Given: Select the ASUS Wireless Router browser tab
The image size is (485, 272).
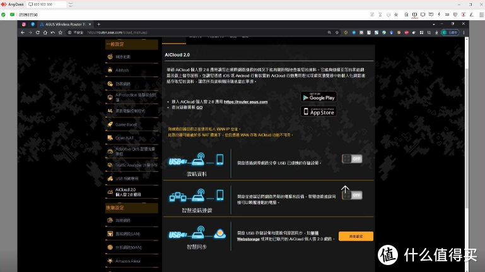Looking at the screenshot, I should click(x=65, y=24).
